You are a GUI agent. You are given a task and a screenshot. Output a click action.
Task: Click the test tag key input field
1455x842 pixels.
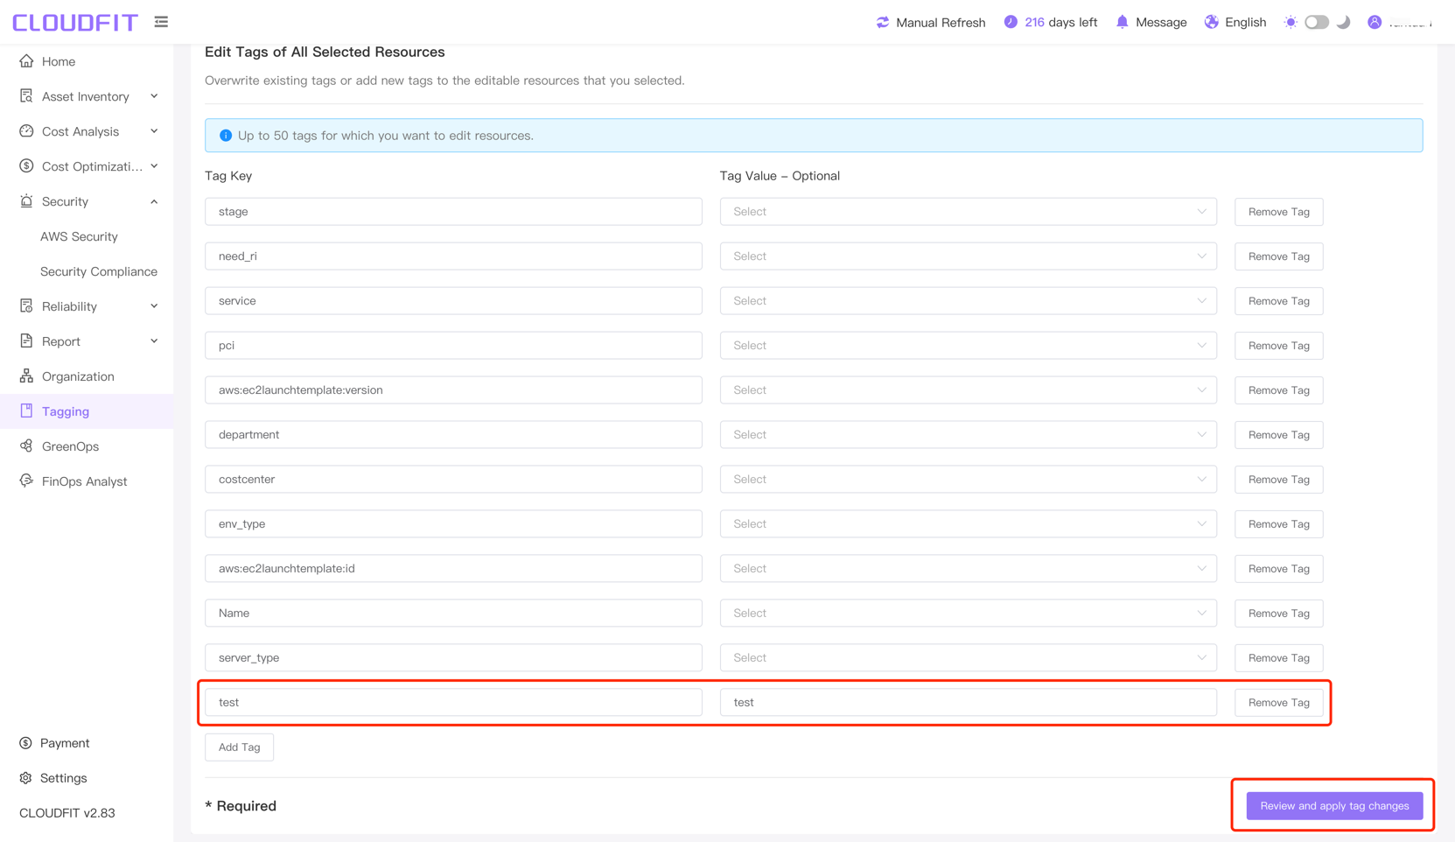453,703
